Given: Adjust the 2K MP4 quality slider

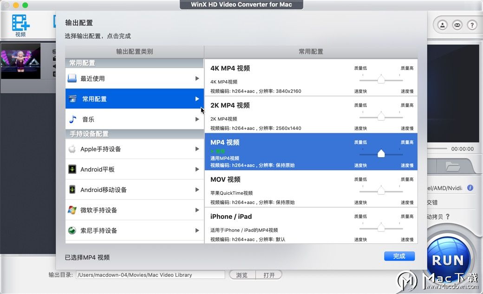Looking at the screenshot, I should [x=381, y=116].
